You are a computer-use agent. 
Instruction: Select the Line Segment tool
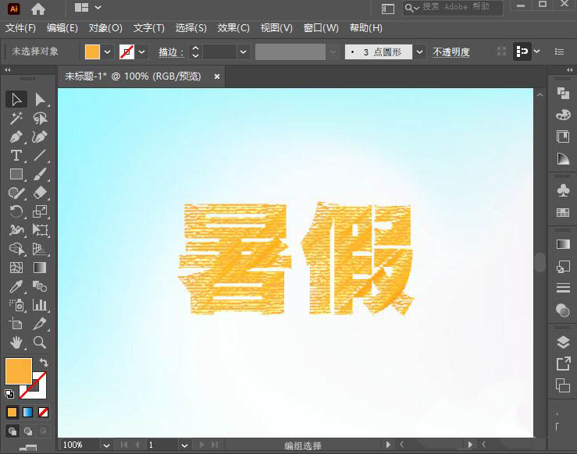coord(40,155)
